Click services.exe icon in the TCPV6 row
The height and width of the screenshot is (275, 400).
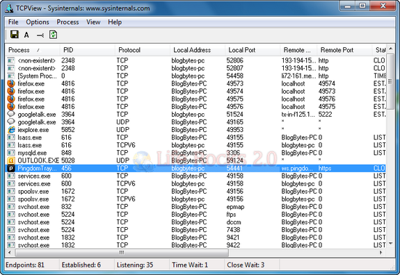click(x=11, y=183)
